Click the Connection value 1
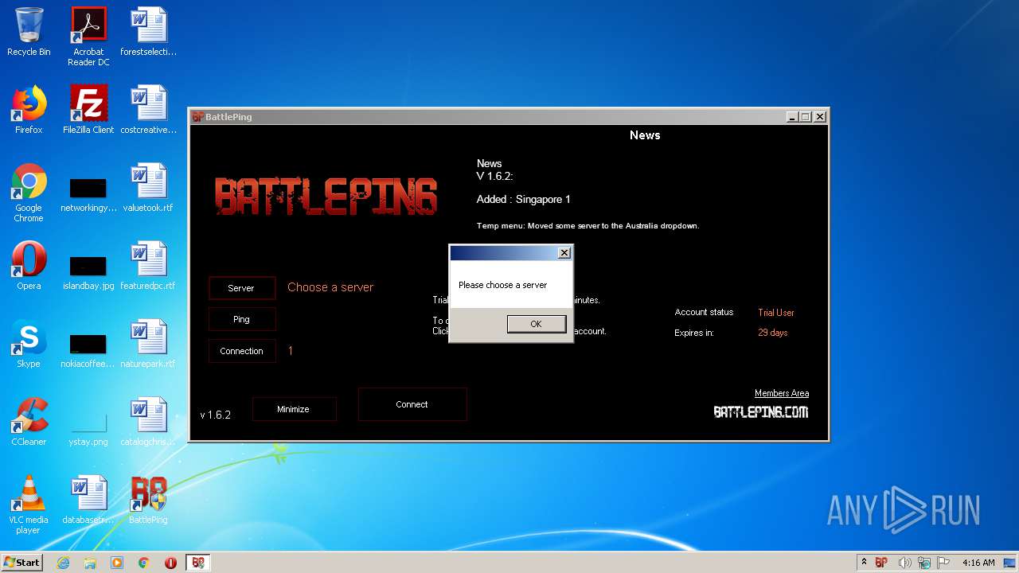 291,350
